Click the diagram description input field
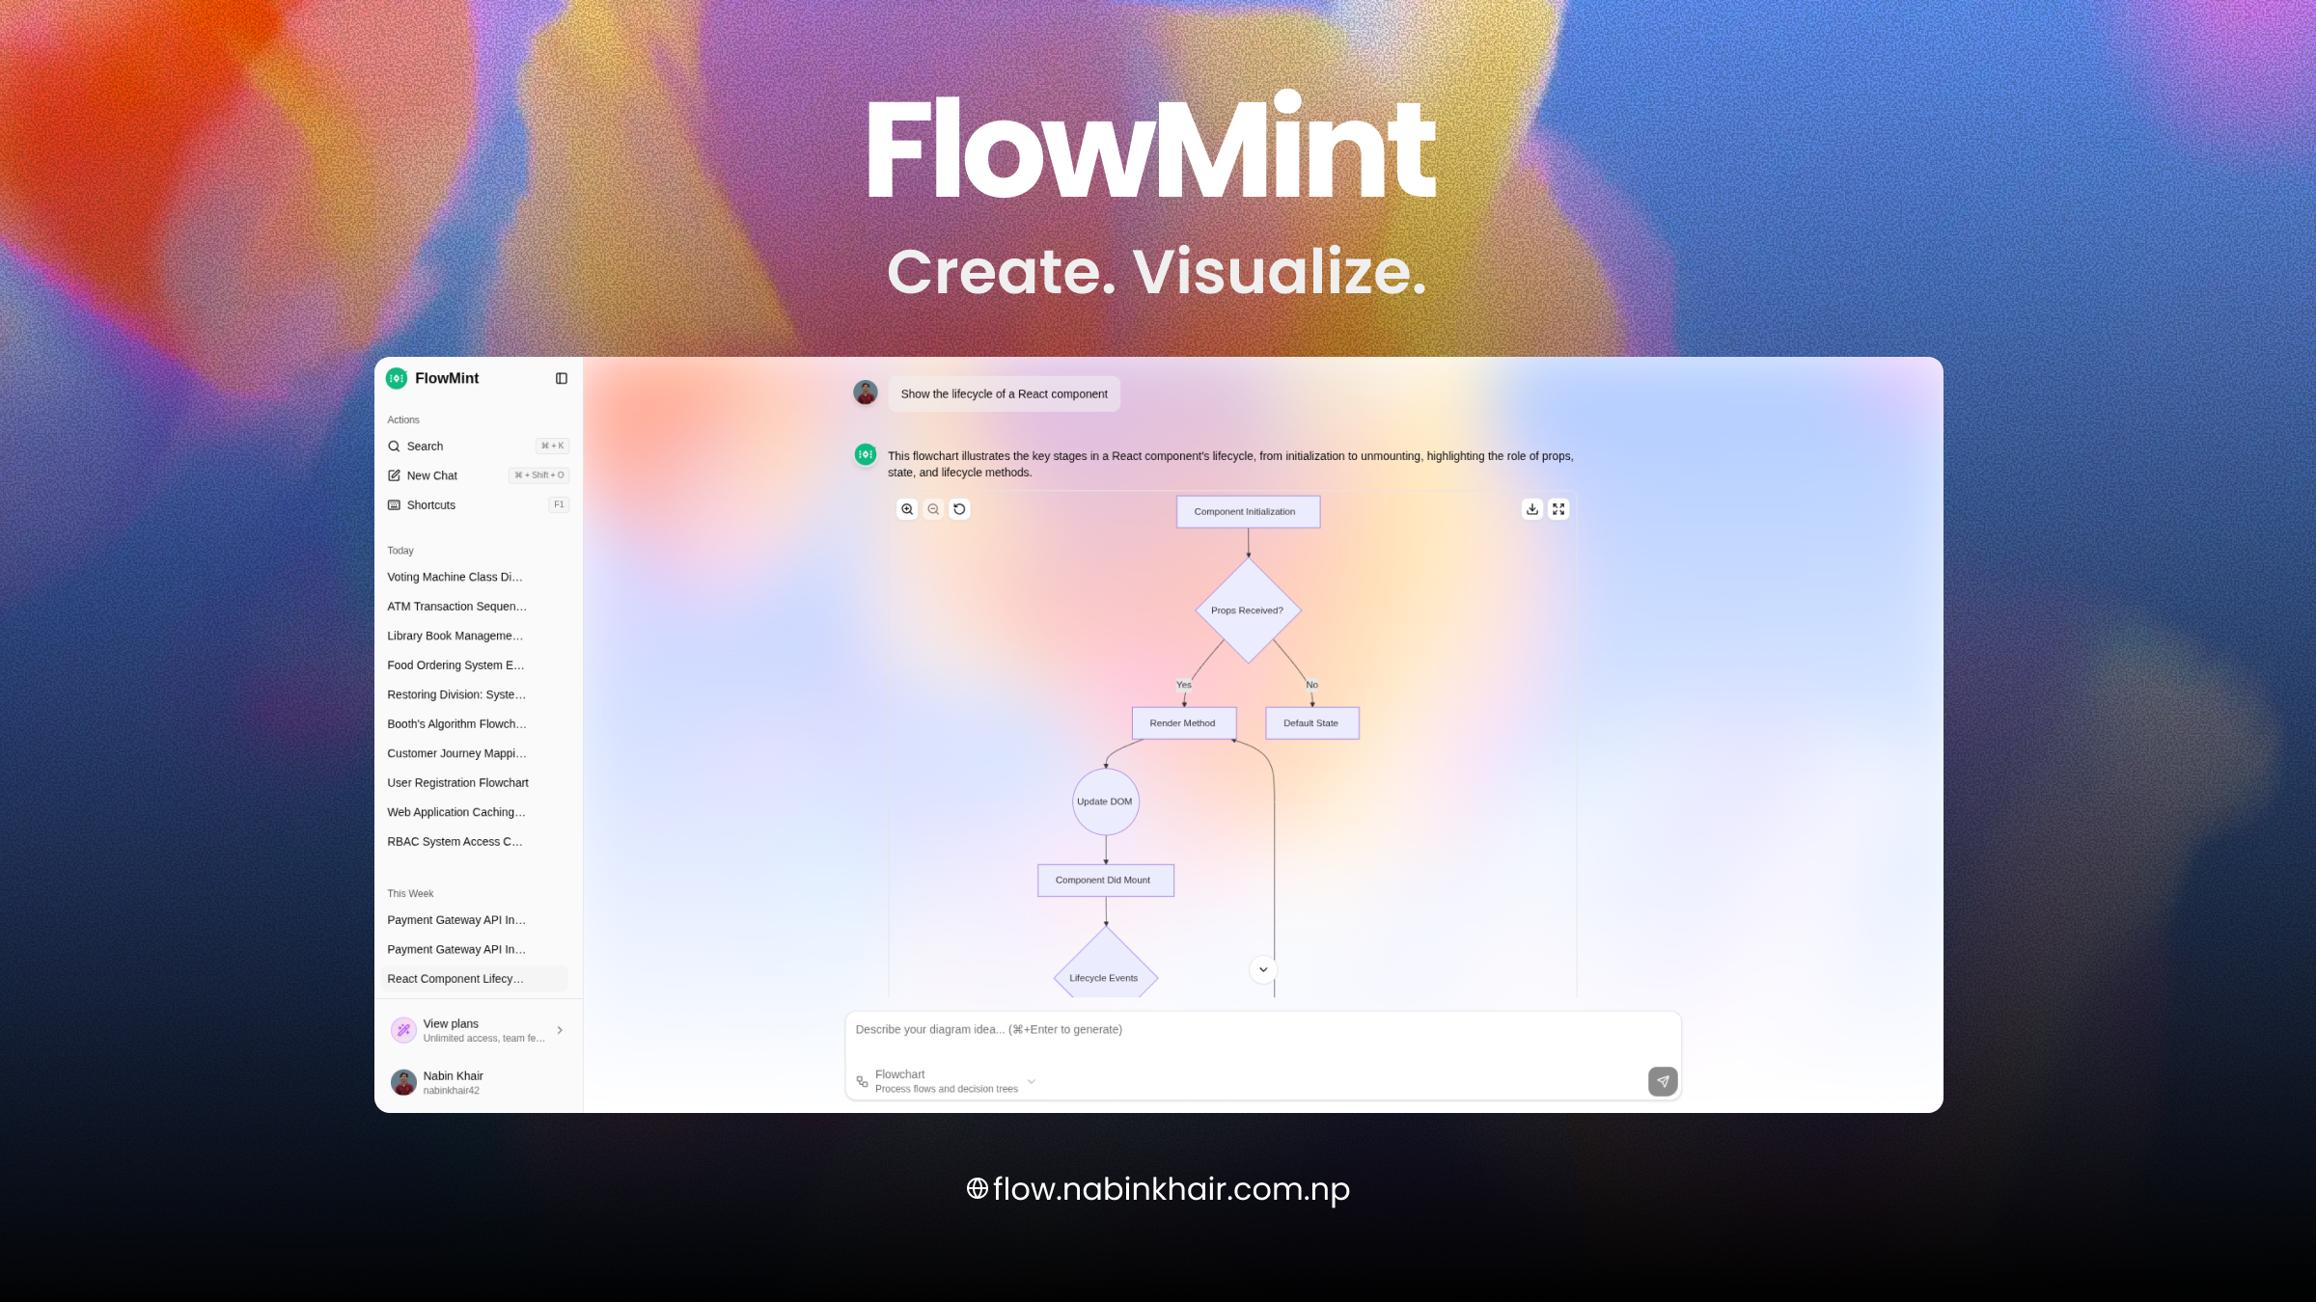 coord(1158,1029)
